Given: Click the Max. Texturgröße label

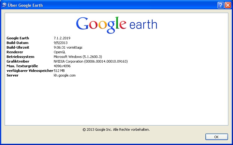Looking at the screenshot, I should [22, 66].
